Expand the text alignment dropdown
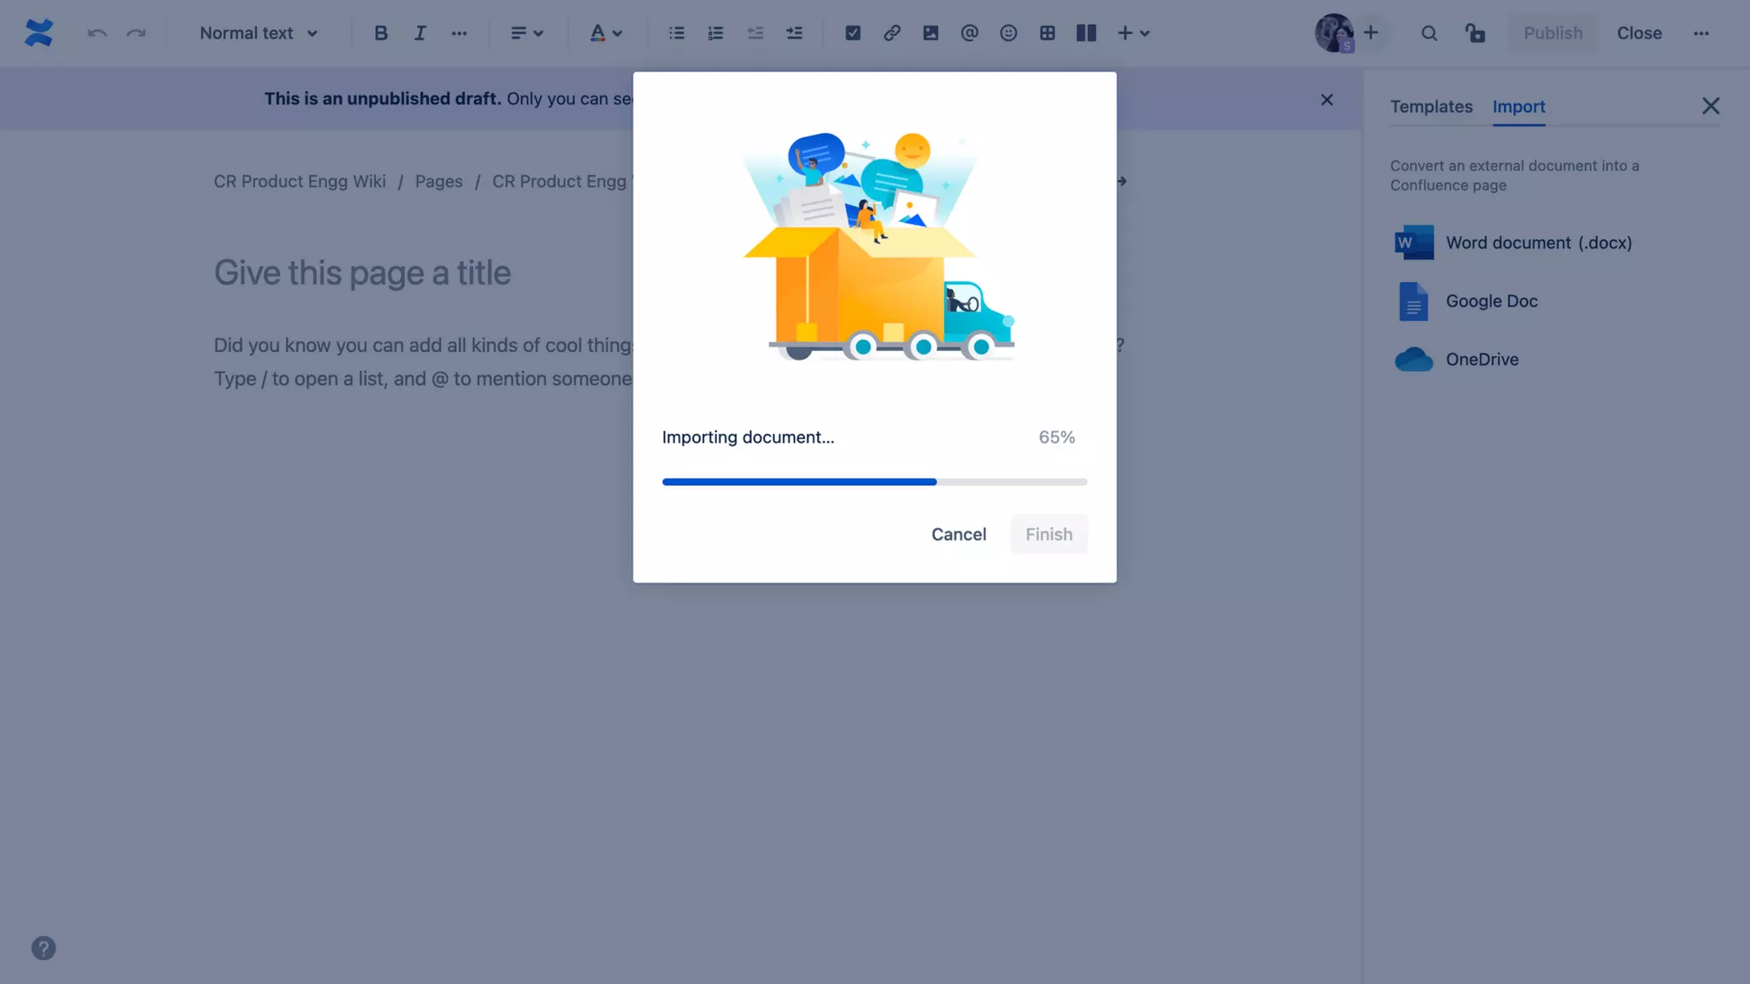 click(x=526, y=33)
